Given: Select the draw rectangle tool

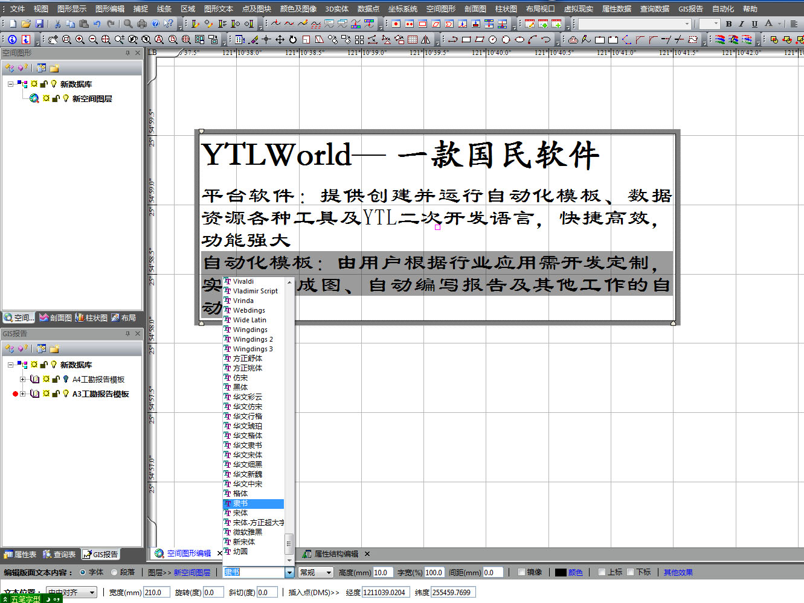Looking at the screenshot, I should click(x=466, y=39).
